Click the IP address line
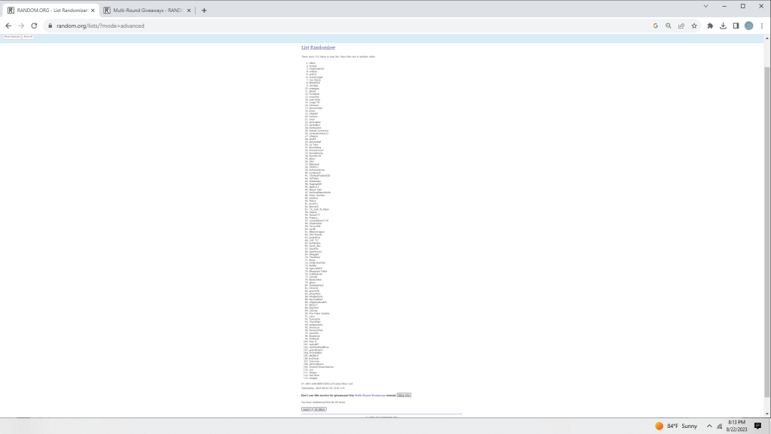The width and height of the screenshot is (771, 434). 327,384
